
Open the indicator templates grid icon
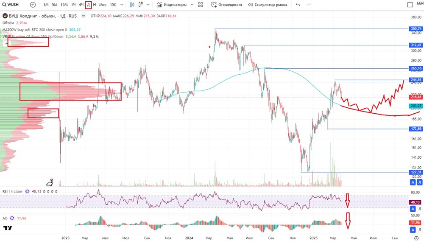pyautogui.click(x=201, y=5)
